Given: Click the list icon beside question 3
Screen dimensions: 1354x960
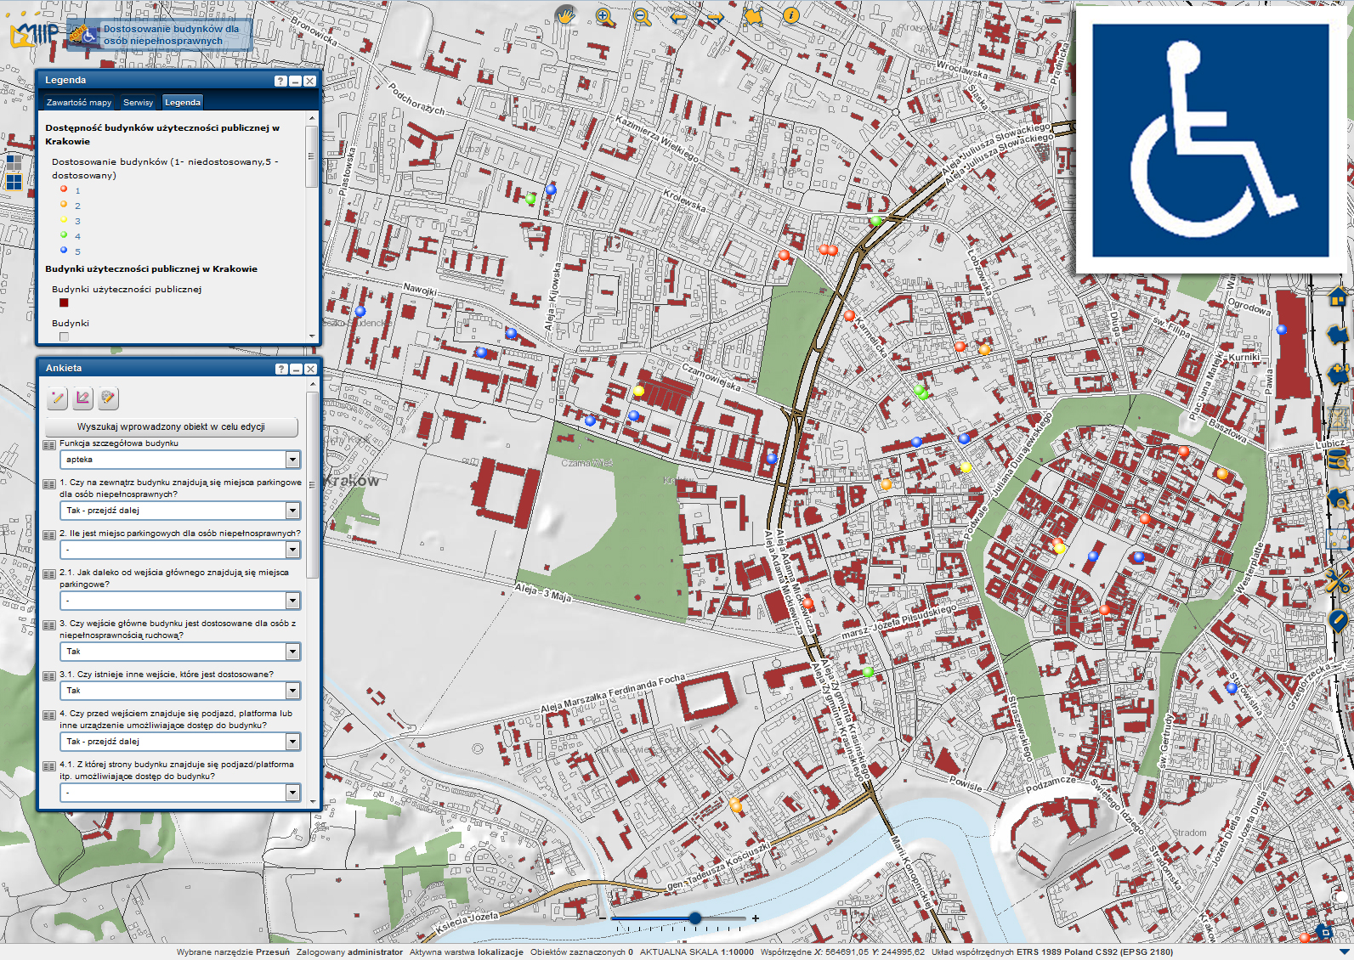Looking at the screenshot, I should tap(49, 625).
